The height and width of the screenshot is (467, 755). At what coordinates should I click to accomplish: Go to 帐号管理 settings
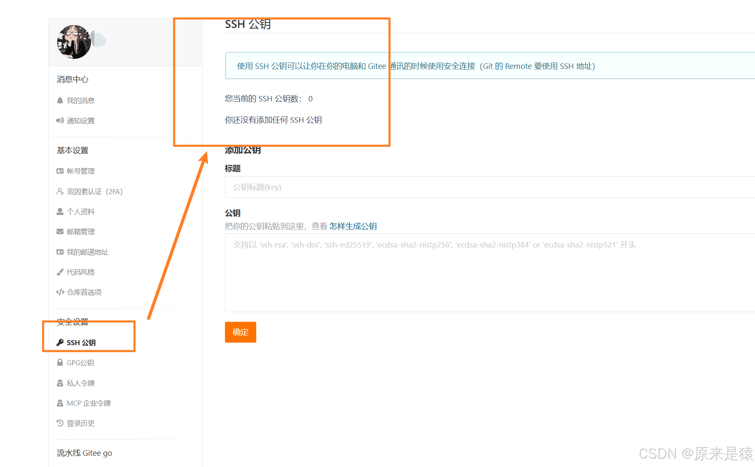tap(81, 171)
